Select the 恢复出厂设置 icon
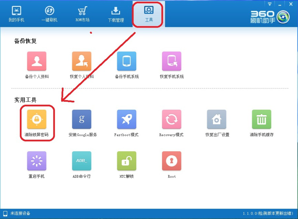Viewport: 298px width, 219px height. coord(216,119)
